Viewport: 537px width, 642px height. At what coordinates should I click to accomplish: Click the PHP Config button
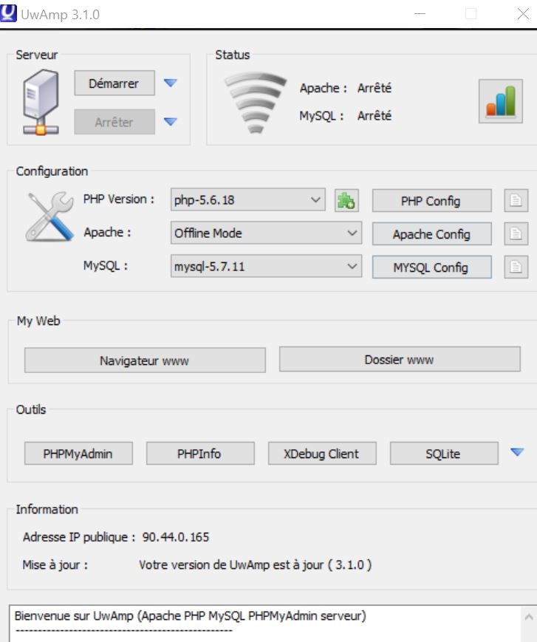coord(431,201)
